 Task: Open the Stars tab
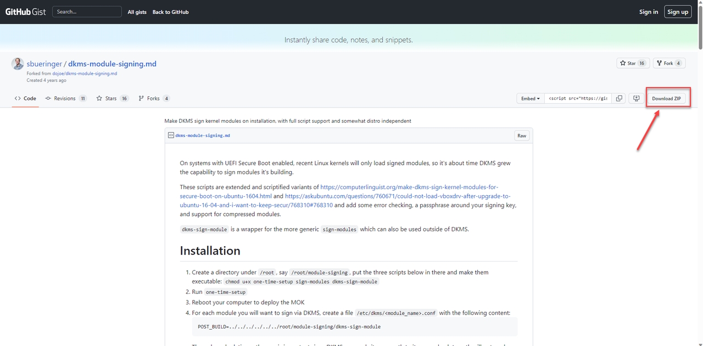[x=111, y=99]
